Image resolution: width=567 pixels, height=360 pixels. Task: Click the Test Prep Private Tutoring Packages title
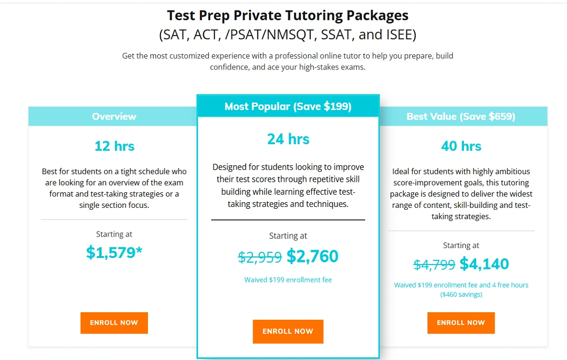pos(288,16)
